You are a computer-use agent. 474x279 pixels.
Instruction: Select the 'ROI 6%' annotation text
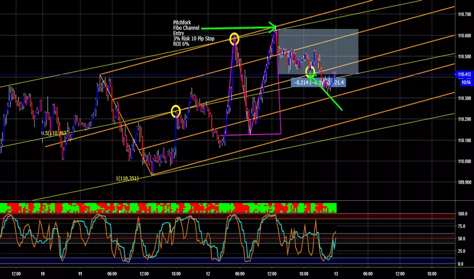point(181,44)
